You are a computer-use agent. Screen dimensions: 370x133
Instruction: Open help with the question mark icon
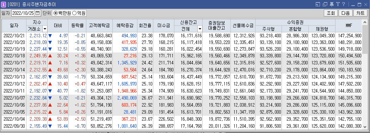pyautogui.click(x=344, y=4)
